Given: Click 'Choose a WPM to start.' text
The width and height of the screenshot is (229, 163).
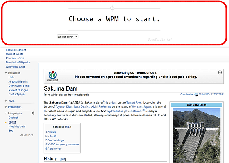Looking at the screenshot, I should tap(114, 19).
